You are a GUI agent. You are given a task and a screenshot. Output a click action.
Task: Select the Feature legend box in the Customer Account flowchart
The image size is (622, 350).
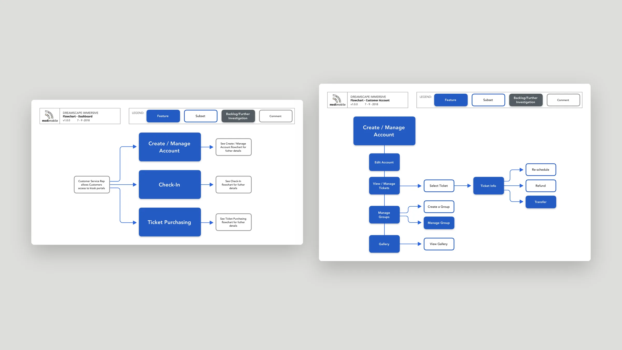451,100
